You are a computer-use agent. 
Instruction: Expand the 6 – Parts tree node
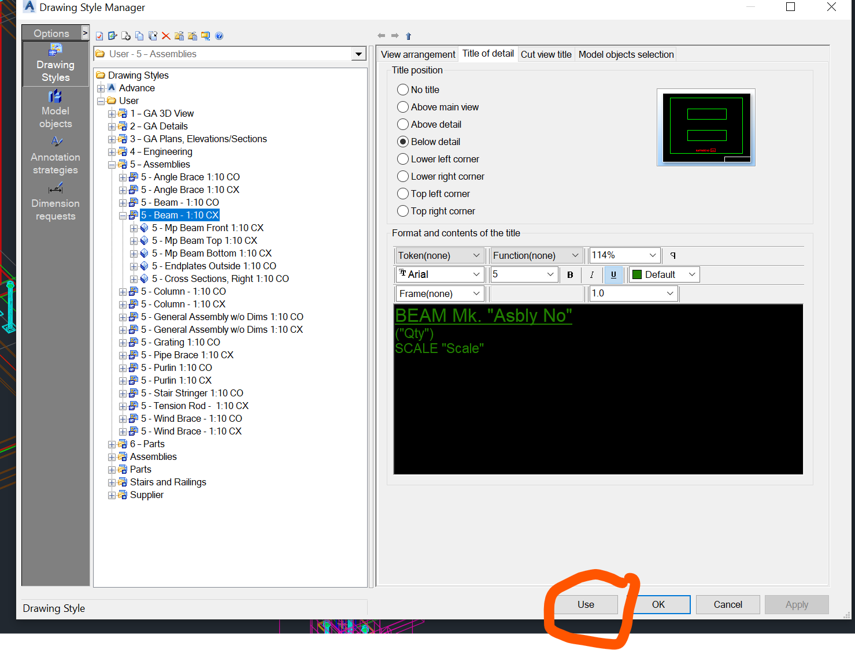point(112,444)
